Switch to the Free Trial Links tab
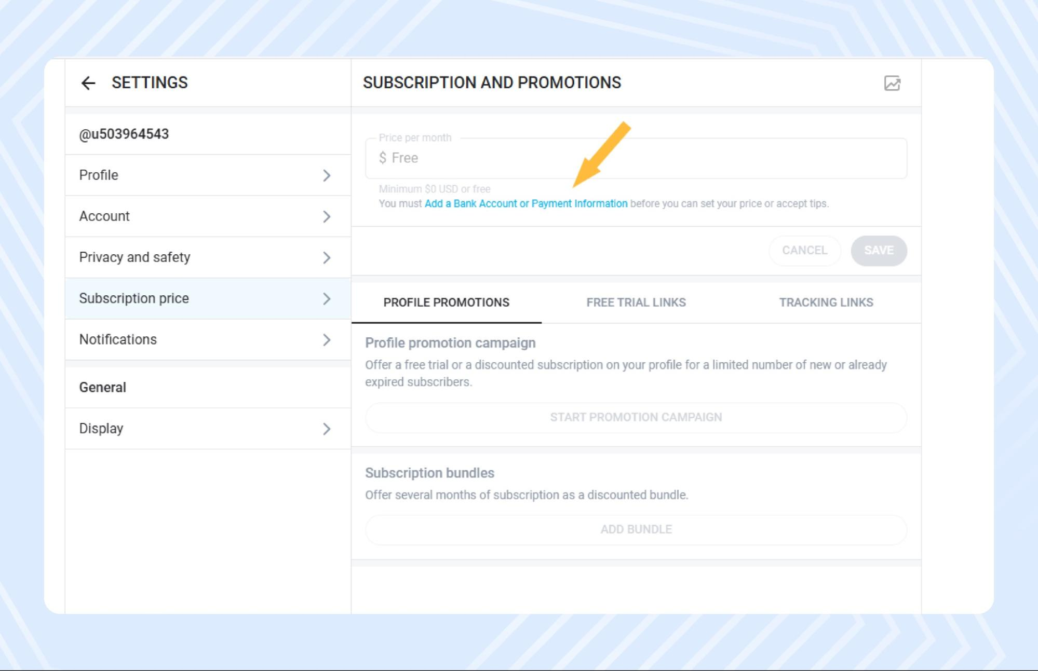1038x671 pixels. coord(636,303)
